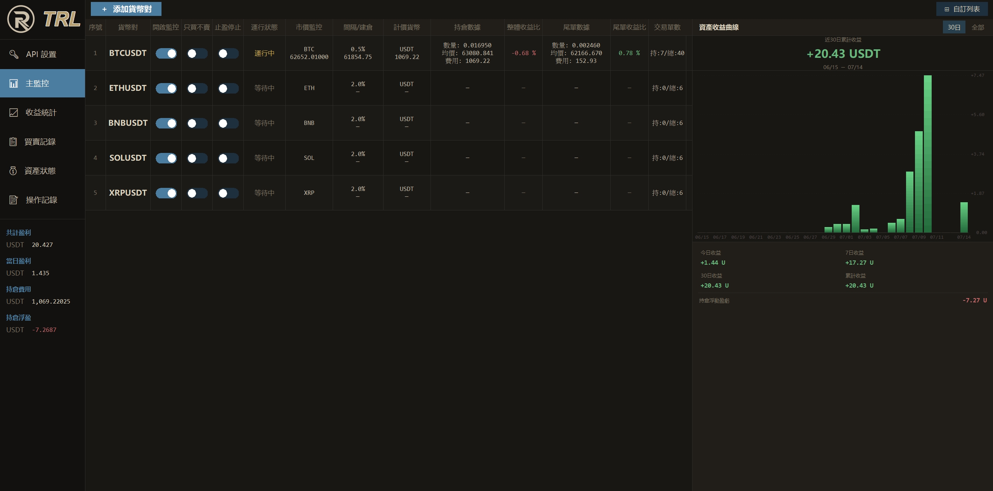Screen dimensions: 993x491
Task: Click the ETHUSDT pair name
Action: point(128,88)
